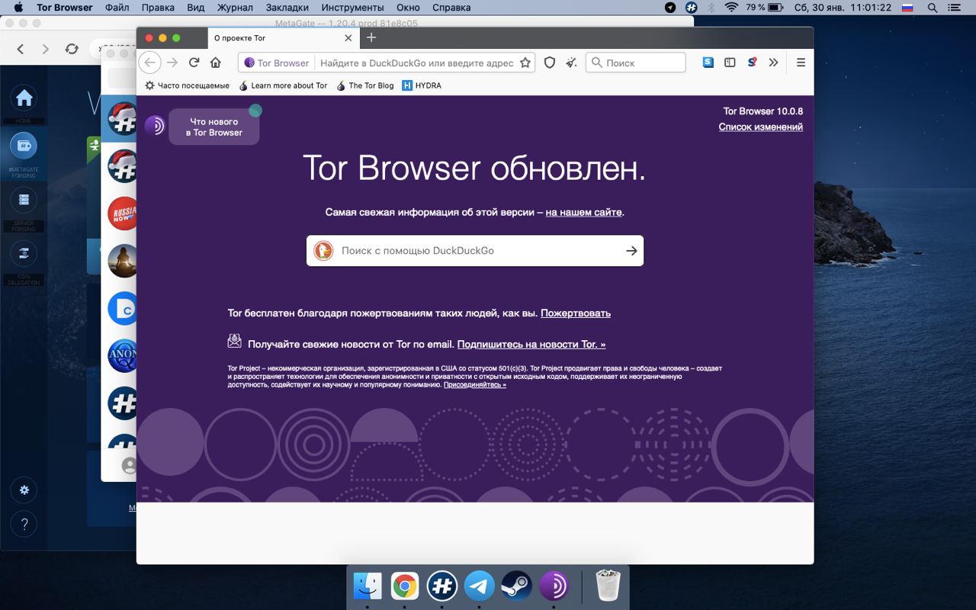Open Finder from the Dock

pos(368,586)
